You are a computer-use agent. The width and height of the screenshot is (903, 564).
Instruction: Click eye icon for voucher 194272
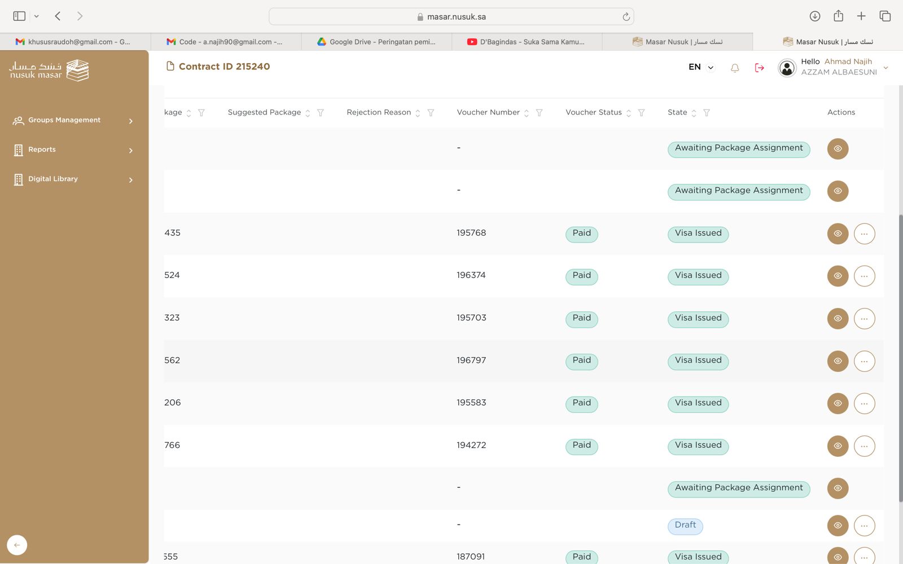tap(838, 446)
